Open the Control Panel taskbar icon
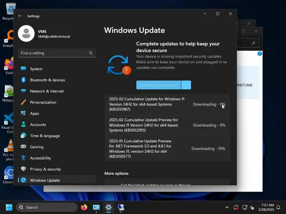The width and height of the screenshot is (286, 214). 96,207
